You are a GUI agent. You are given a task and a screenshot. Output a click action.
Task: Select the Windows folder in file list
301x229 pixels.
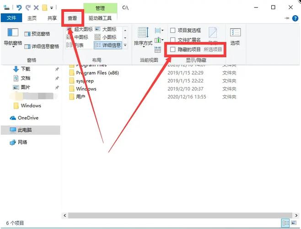coord(82,89)
